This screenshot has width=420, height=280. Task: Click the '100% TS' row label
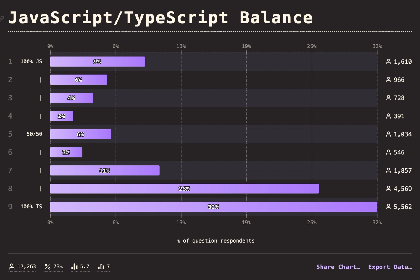tap(31, 207)
